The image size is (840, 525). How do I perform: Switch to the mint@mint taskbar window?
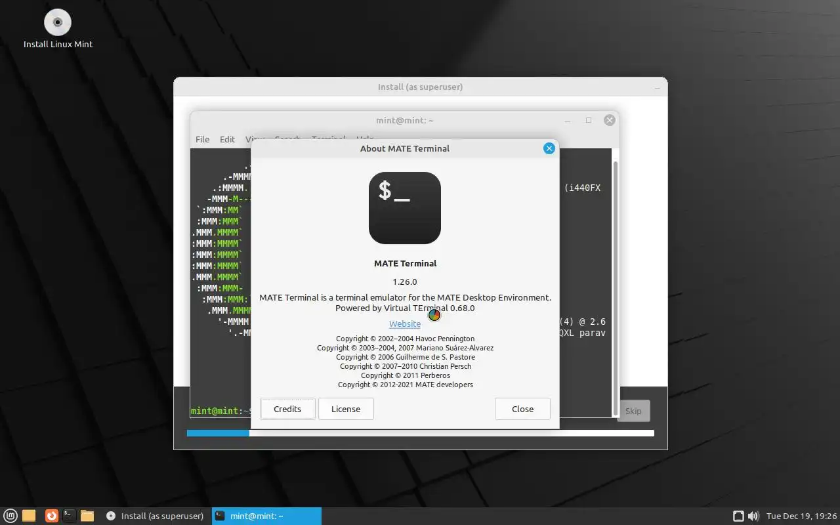[x=266, y=516]
